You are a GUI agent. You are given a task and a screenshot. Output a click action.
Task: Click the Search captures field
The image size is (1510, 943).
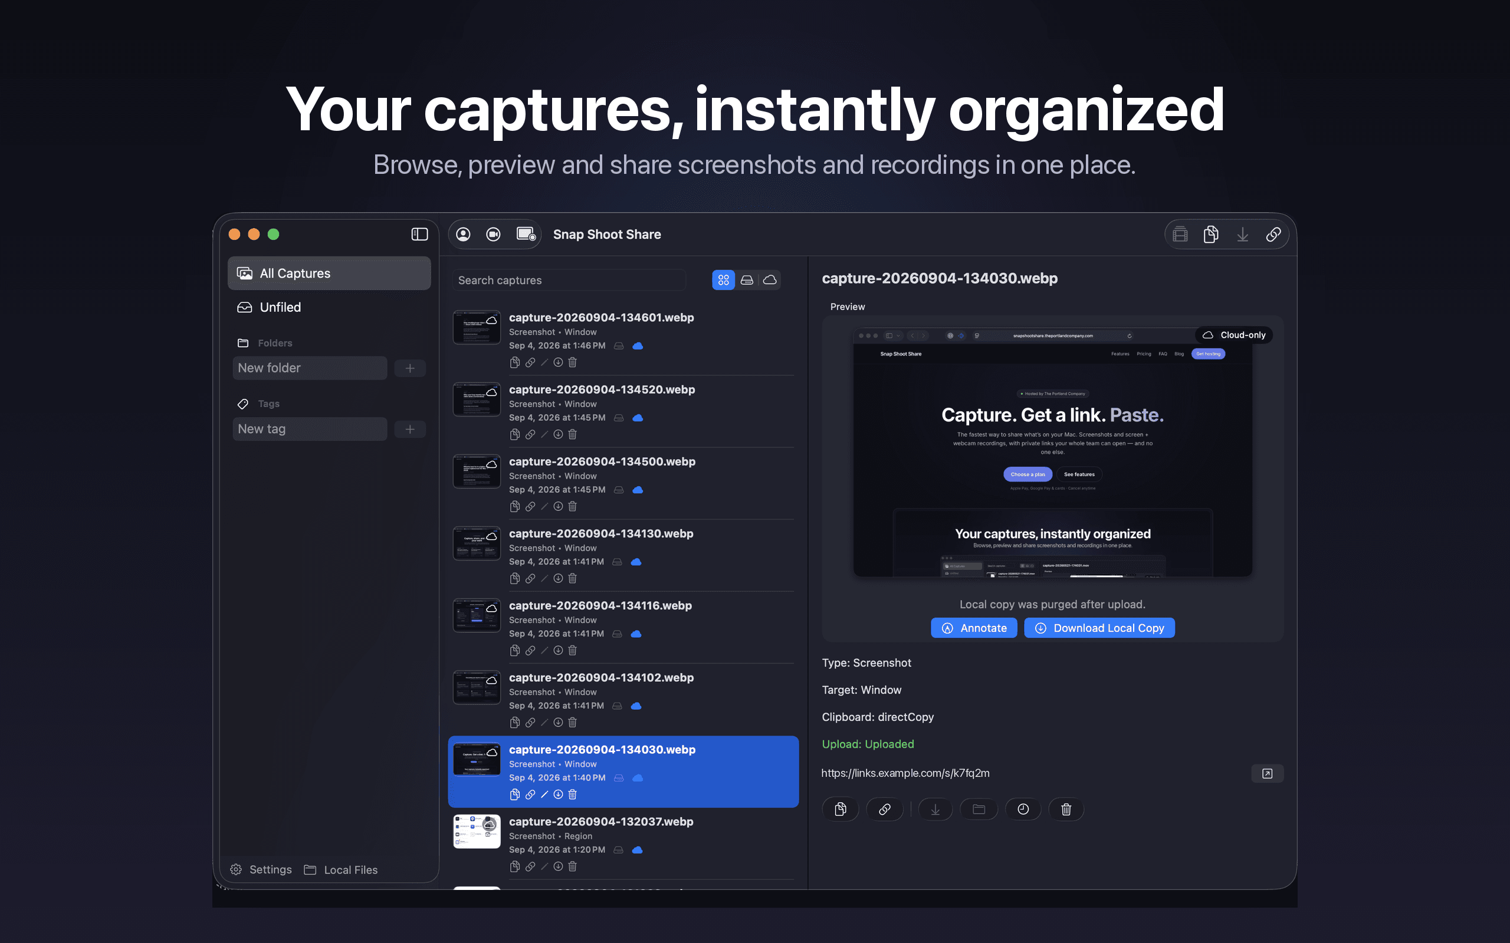pos(569,280)
